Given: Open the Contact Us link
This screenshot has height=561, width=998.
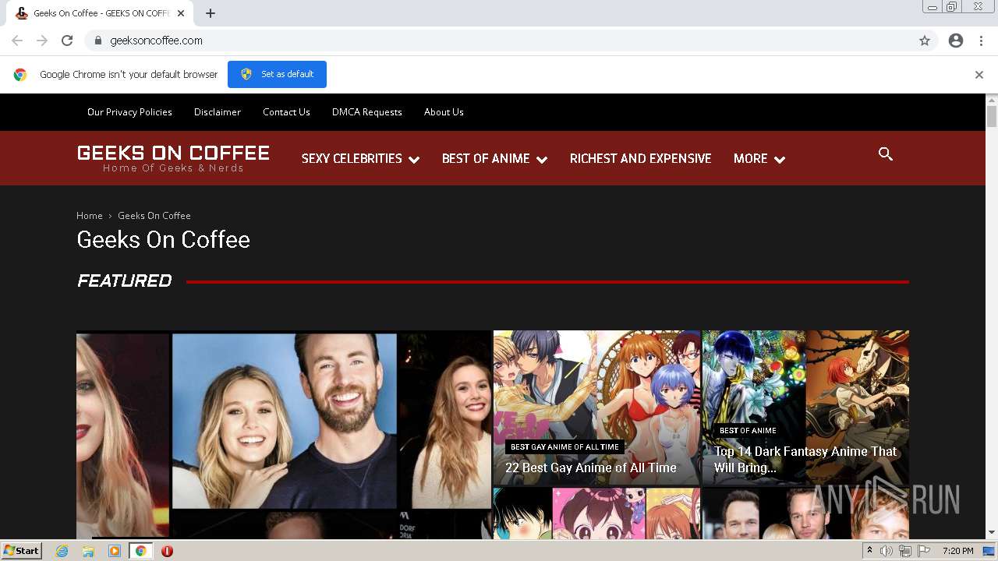Looking at the screenshot, I should (286, 112).
